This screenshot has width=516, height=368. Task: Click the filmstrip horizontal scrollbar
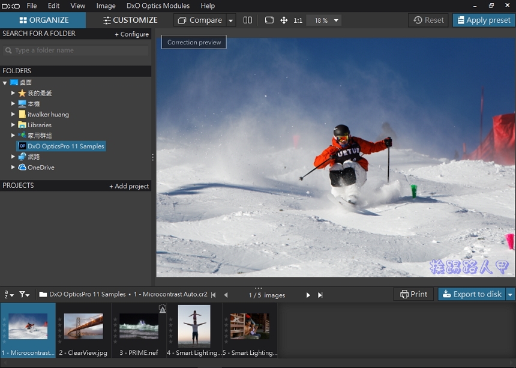pos(258,363)
